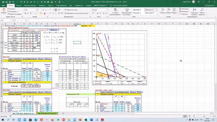Screen dimensions: 217x122
Task: Switch to the Разметка страницы tab
Action: (x=30, y=5)
